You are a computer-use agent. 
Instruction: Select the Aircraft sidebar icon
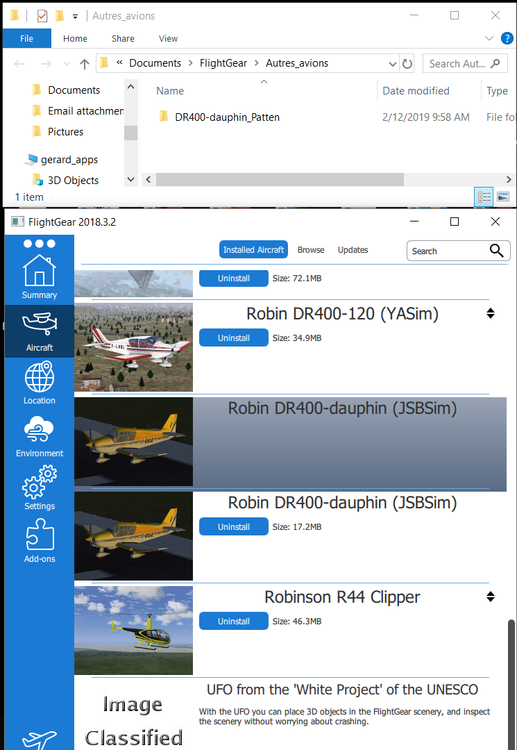click(x=39, y=331)
